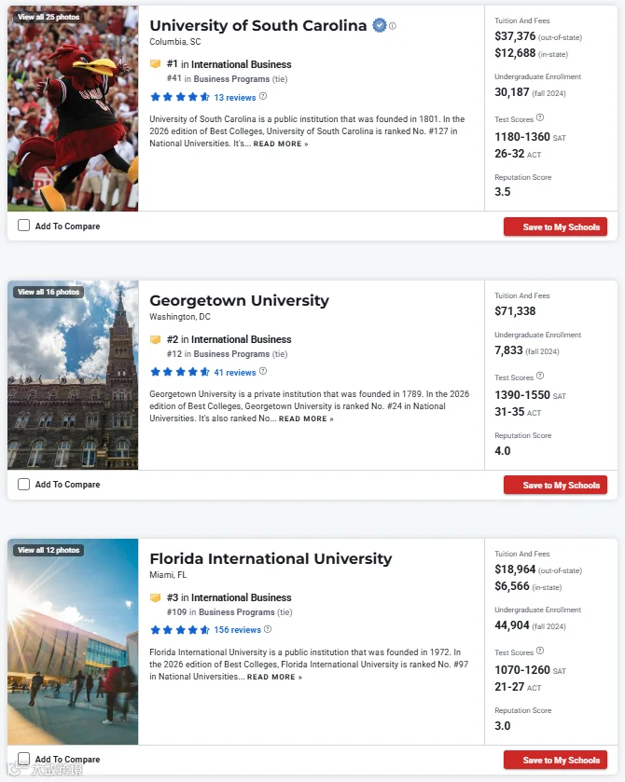Click the verified badge beside University of South Carolina
This screenshot has height=782, width=625.
pos(380,25)
